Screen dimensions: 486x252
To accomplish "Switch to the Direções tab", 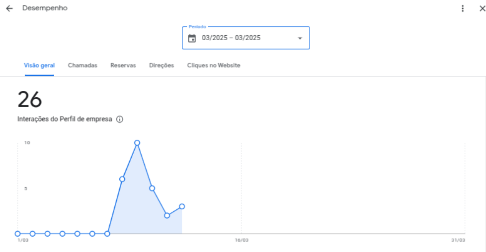I will coord(162,65).
